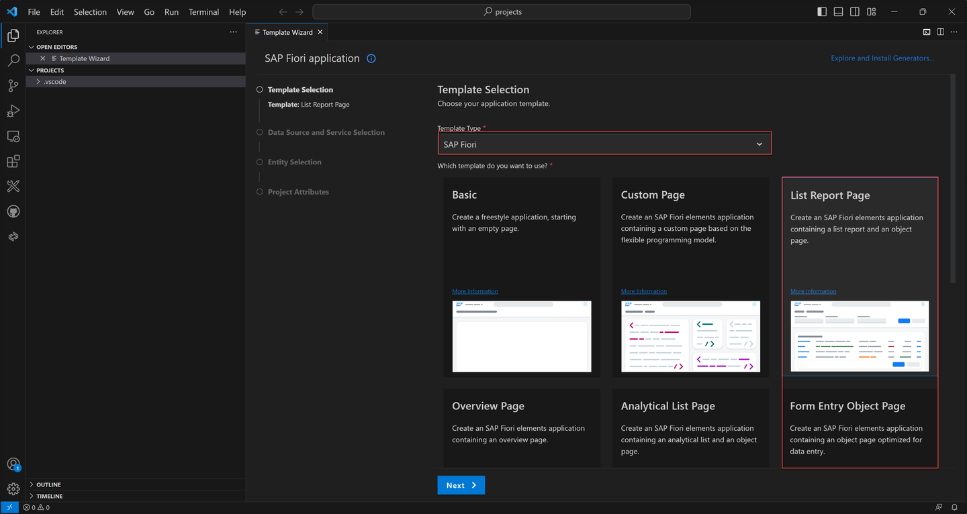The width and height of the screenshot is (967, 514).
Task: Open the Source Control view
Action: point(13,86)
